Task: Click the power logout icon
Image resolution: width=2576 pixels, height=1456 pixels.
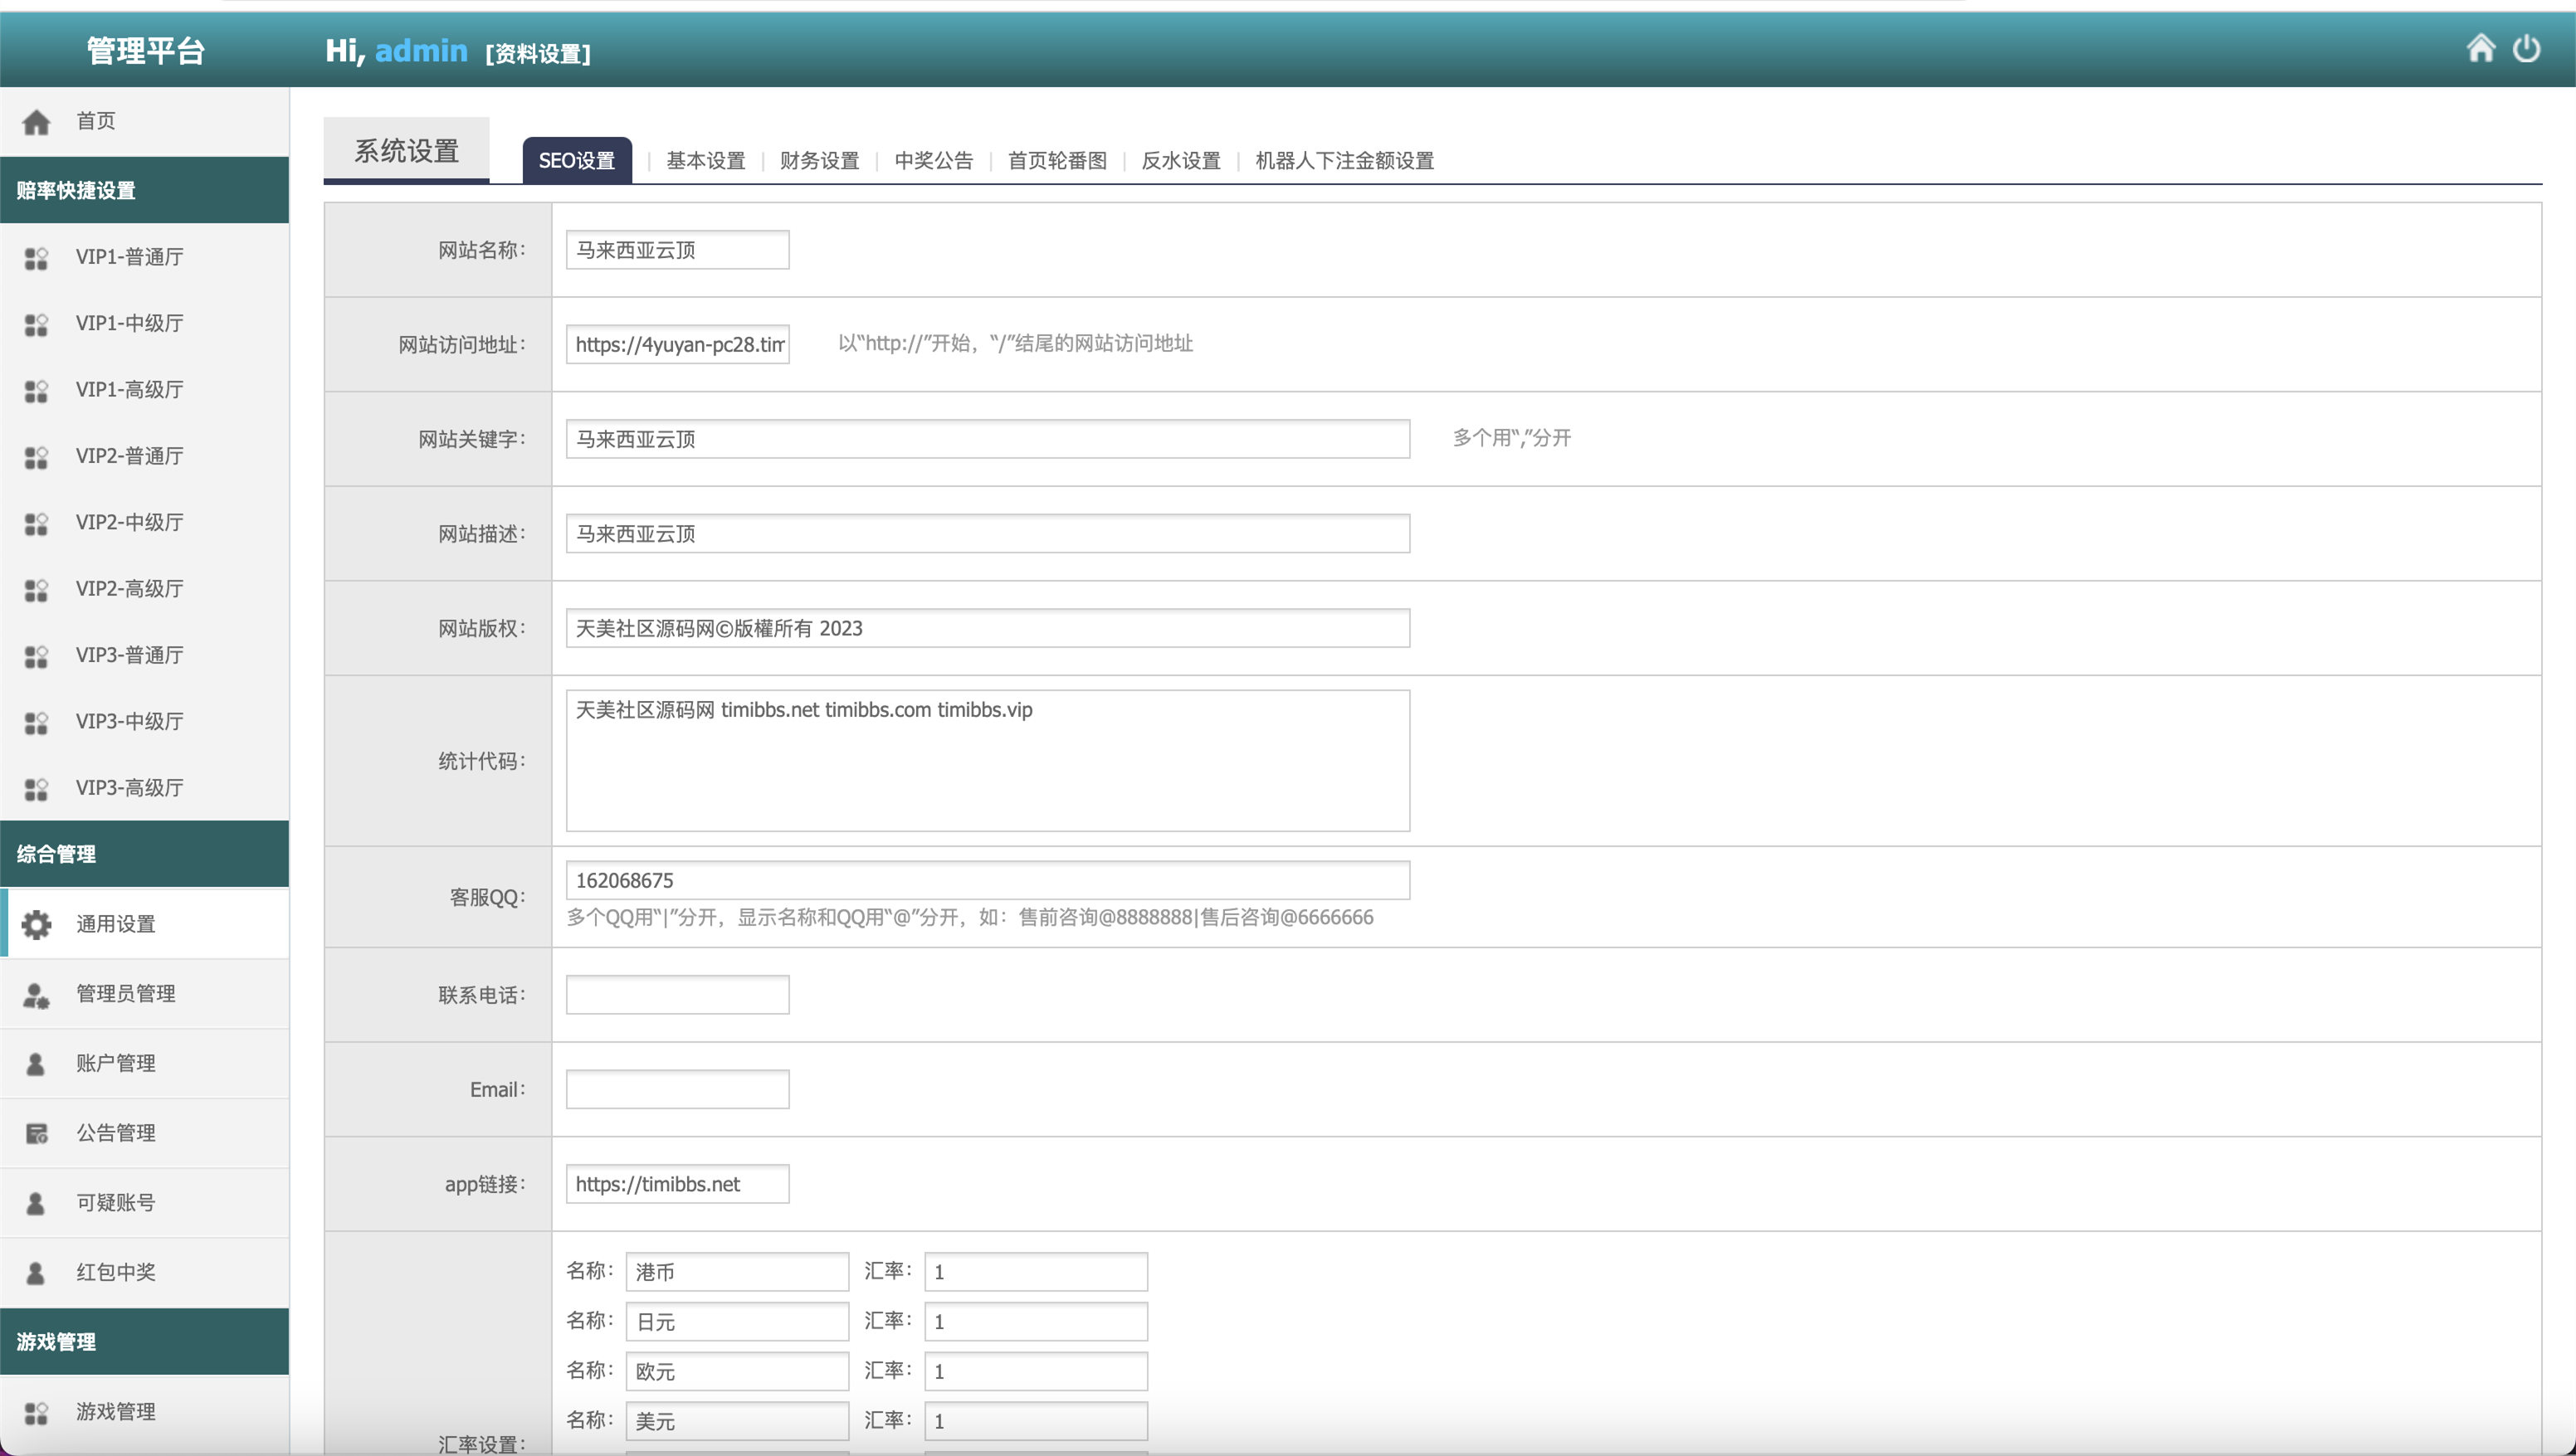Action: pyautogui.click(x=2526, y=48)
